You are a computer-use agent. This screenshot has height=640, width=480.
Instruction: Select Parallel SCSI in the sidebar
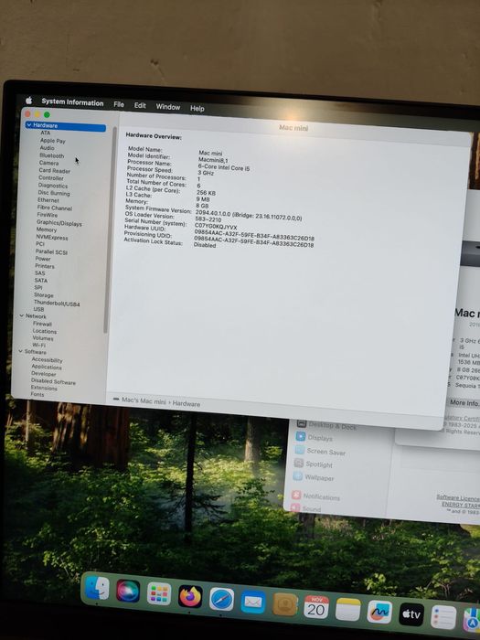pyautogui.click(x=52, y=252)
